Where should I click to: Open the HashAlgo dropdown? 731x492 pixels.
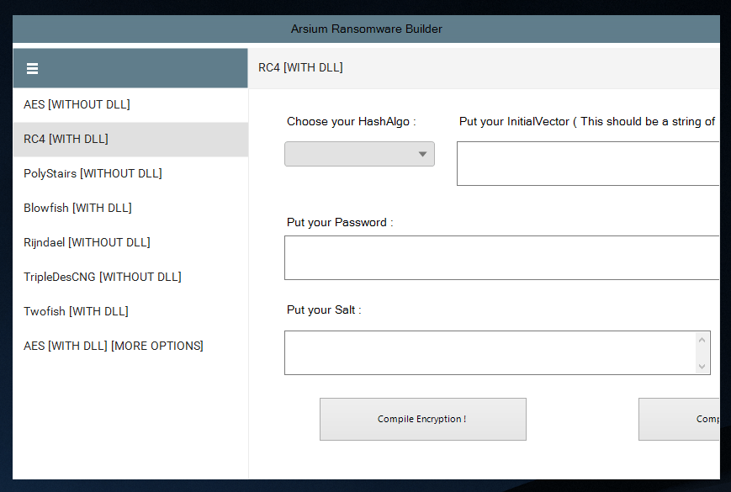coord(359,154)
